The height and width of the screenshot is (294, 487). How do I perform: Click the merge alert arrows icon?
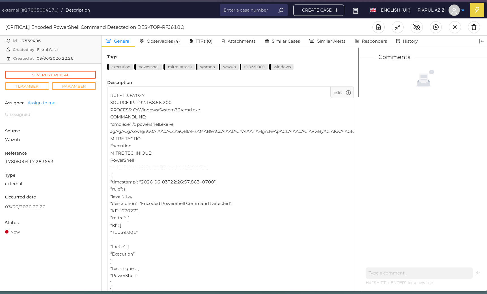397,27
